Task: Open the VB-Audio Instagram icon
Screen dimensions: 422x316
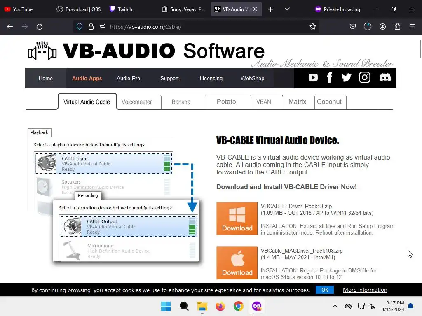Action: (365, 78)
